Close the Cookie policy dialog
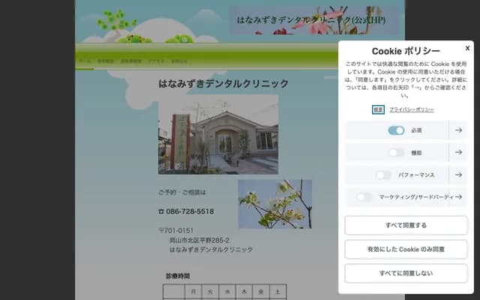The height and width of the screenshot is (300, 480). click(467, 48)
